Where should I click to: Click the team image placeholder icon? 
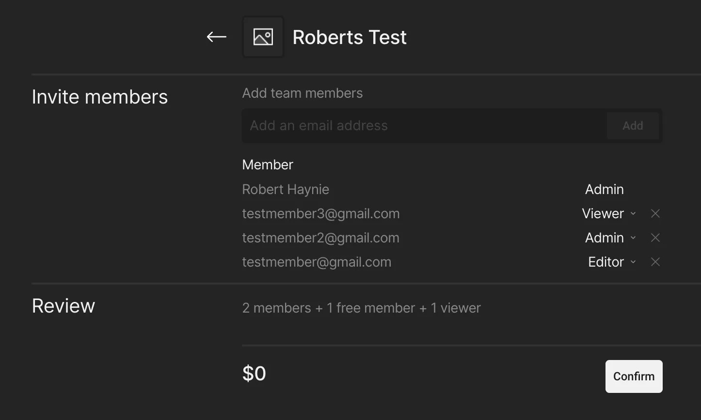(x=263, y=37)
